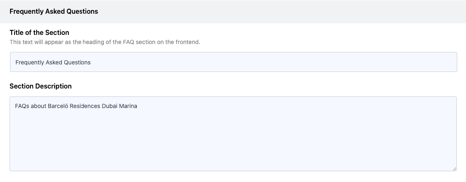Image resolution: width=466 pixels, height=182 pixels.
Task: Grab the resize handle of description textarea
Action: [x=454, y=168]
